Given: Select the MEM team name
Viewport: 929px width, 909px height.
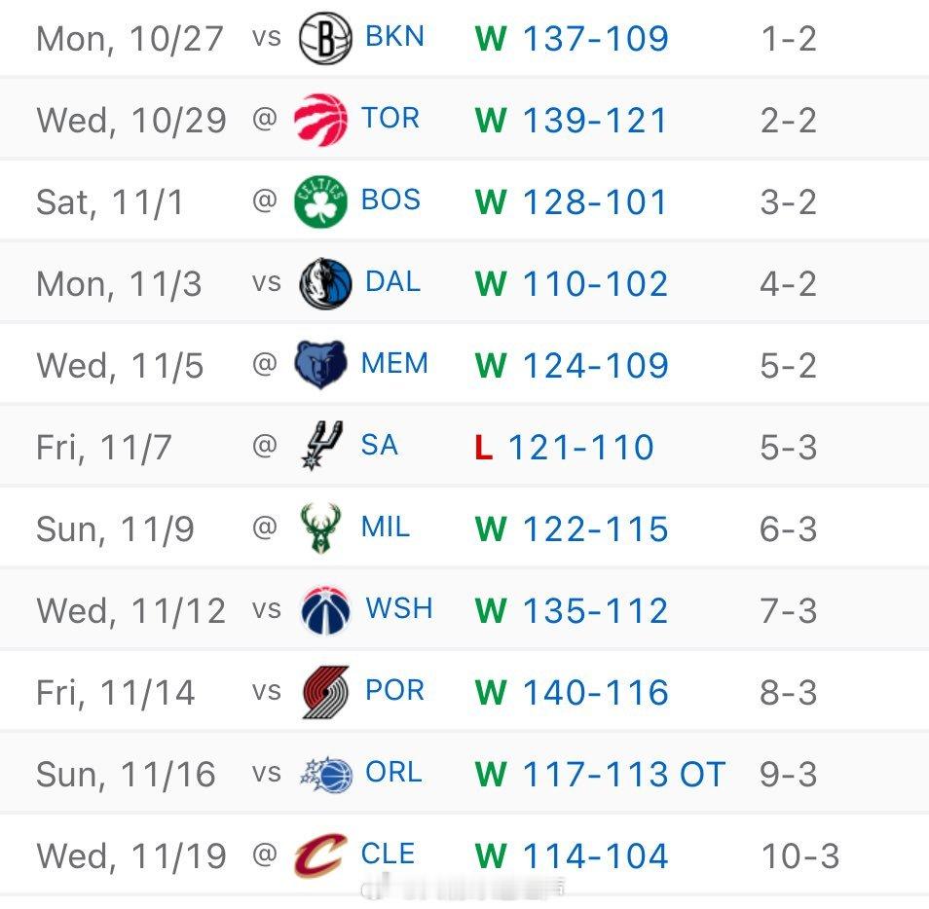Looking at the screenshot, I should pos(394,364).
